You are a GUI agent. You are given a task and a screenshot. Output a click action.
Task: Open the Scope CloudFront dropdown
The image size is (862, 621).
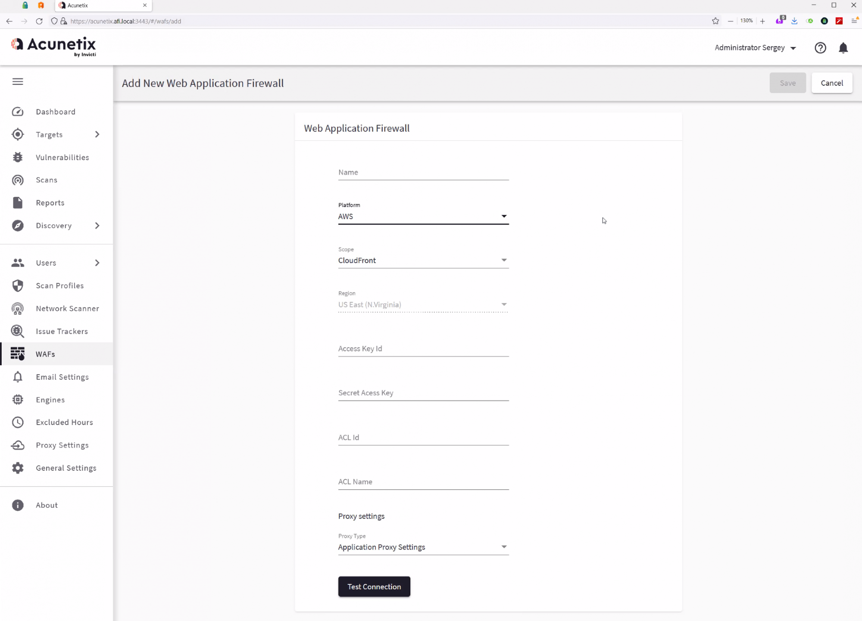423,260
